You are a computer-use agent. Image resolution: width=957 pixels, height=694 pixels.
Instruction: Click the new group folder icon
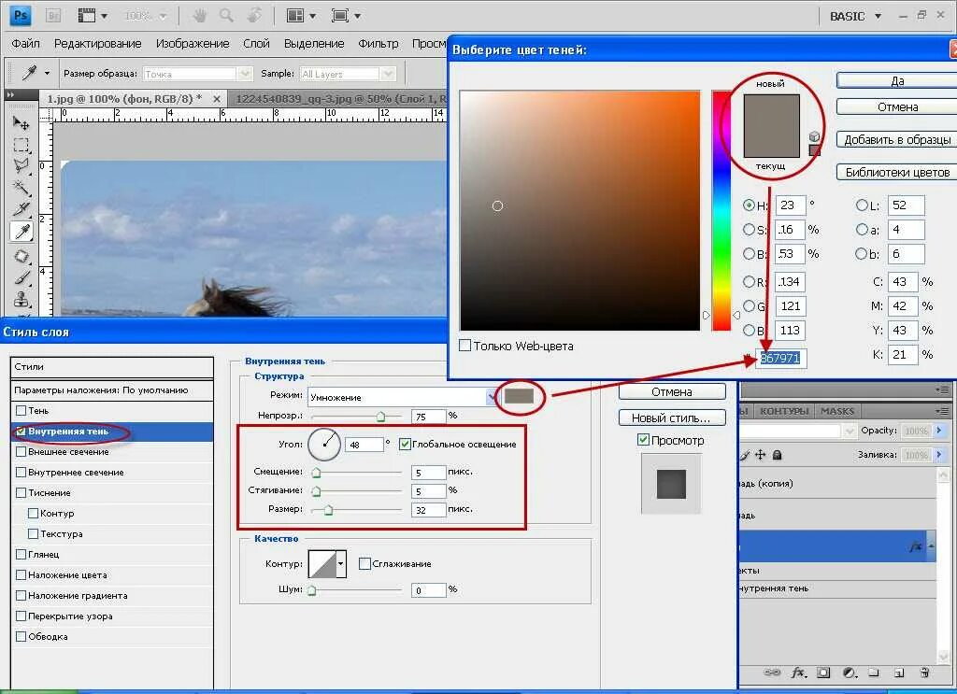click(x=874, y=673)
